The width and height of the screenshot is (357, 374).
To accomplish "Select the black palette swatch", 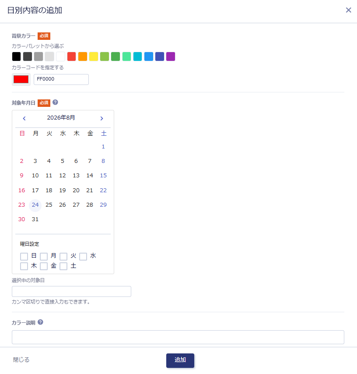I will (17, 56).
